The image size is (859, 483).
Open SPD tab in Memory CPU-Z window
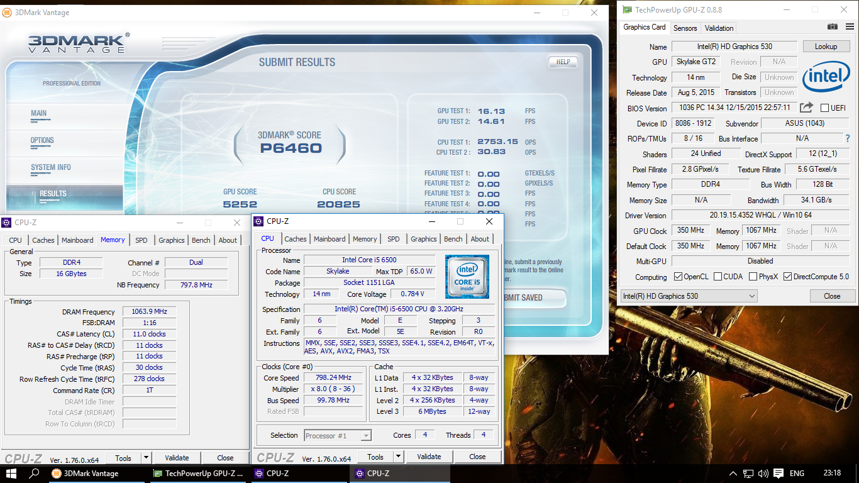pyautogui.click(x=141, y=240)
